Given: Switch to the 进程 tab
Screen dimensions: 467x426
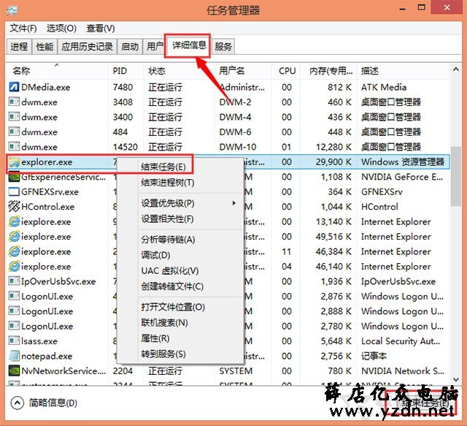Looking at the screenshot, I should point(19,47).
